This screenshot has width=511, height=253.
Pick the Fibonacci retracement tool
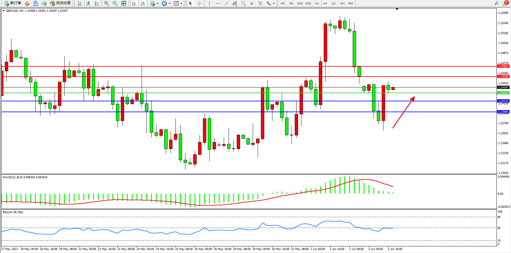pyautogui.click(x=243, y=3)
